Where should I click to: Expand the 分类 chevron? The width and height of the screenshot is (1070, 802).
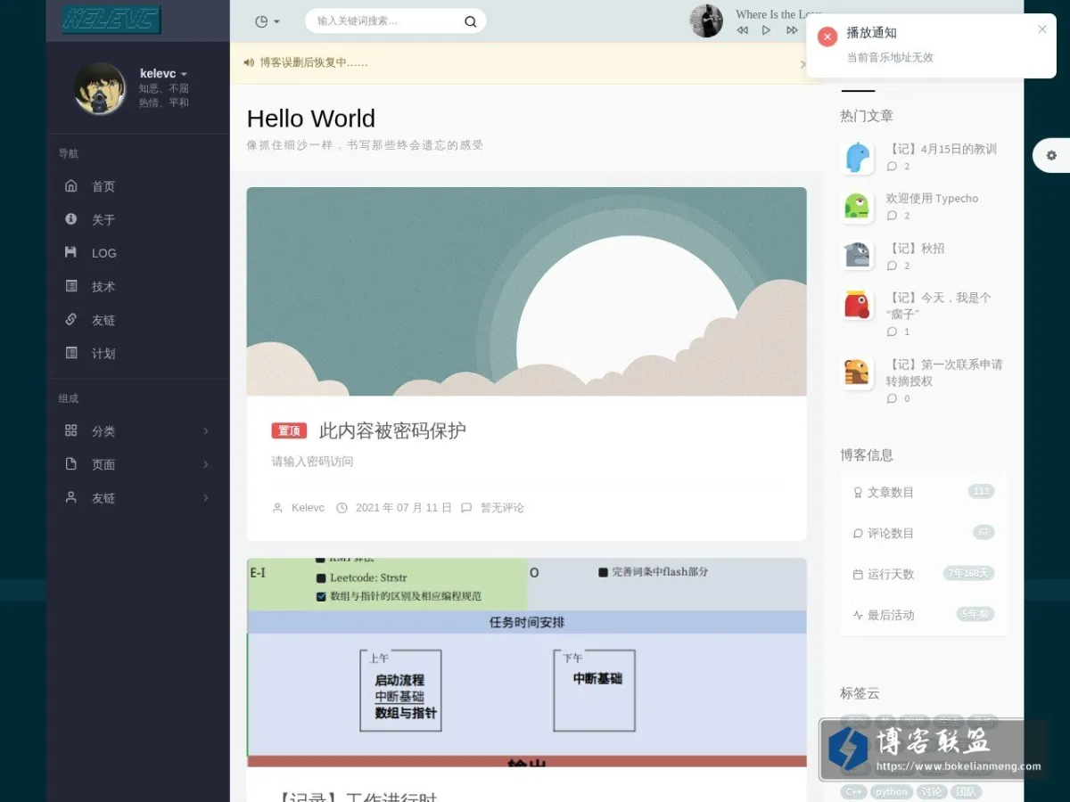[206, 431]
